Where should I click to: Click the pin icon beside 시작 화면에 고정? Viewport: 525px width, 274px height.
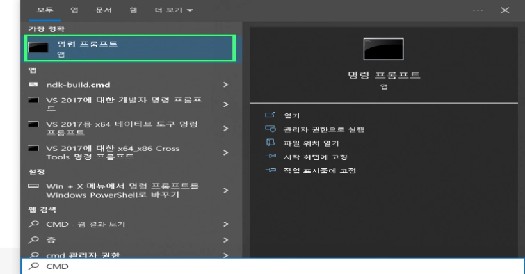(271, 156)
